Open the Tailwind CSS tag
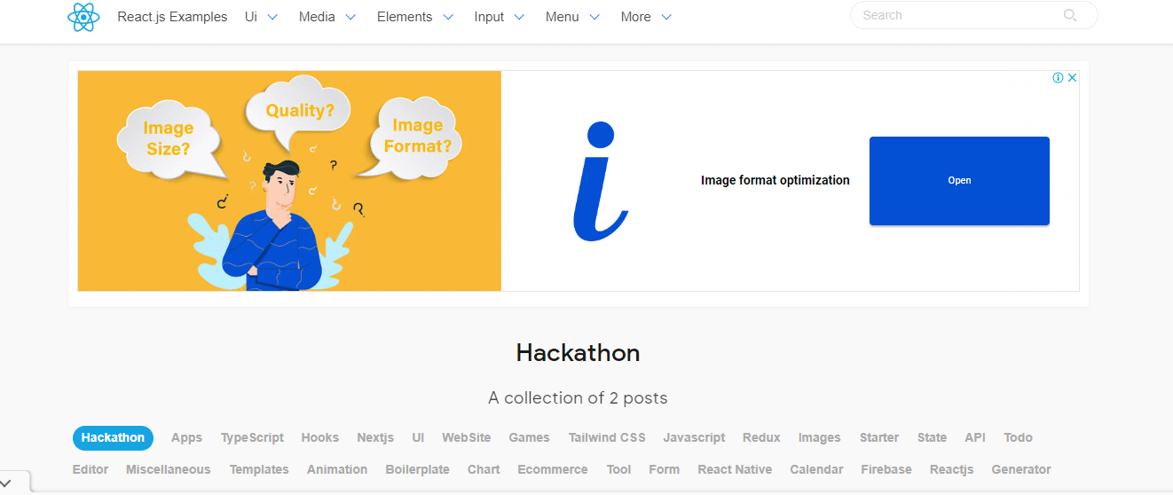This screenshot has height=495, width=1173. 607,438
